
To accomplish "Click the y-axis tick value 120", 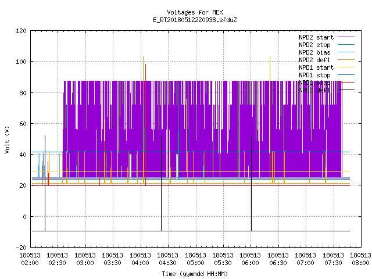I will (21, 31).
